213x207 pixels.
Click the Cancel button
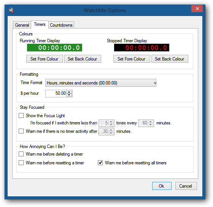186,186
